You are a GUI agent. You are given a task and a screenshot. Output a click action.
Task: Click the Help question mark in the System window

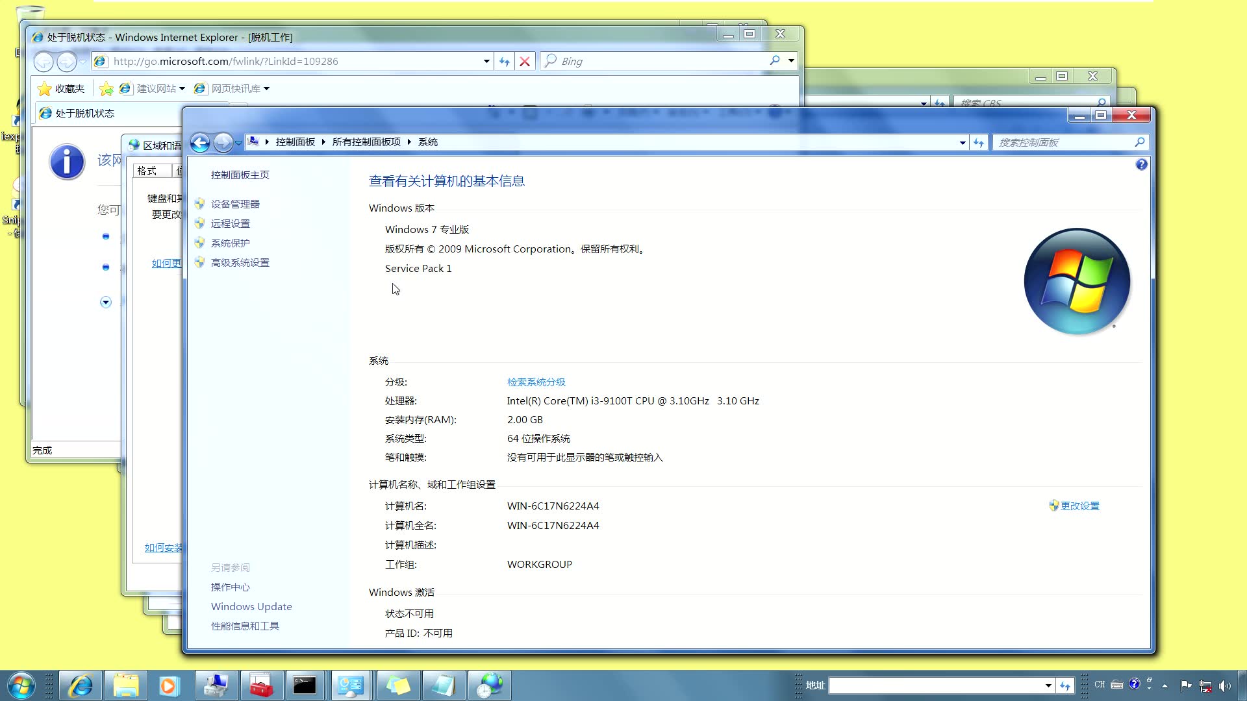click(1141, 165)
